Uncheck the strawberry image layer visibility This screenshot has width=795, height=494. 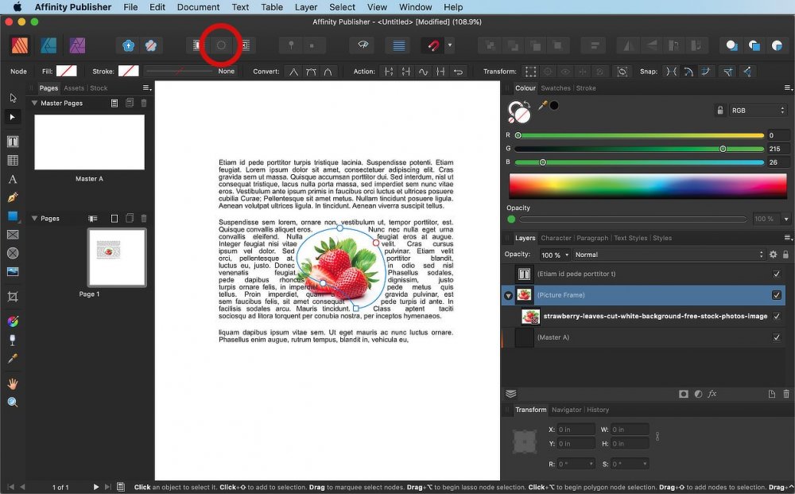[778, 316]
